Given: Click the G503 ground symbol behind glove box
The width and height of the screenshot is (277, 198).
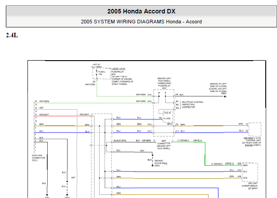Looking at the screenshot, I should (x=152, y=166).
